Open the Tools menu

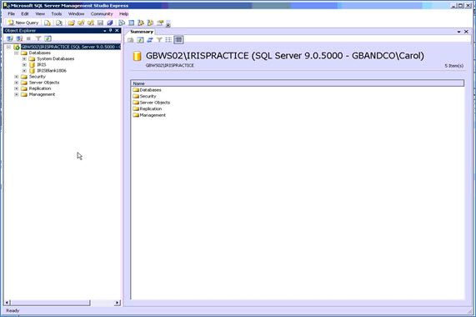pos(57,13)
